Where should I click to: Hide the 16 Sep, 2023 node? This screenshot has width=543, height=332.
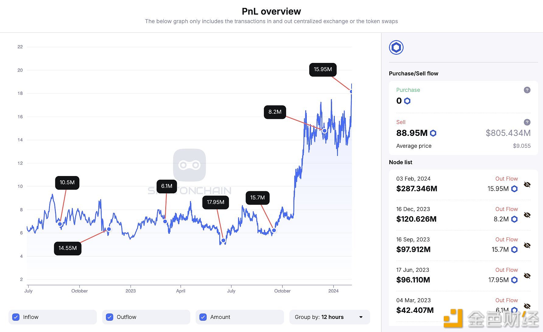point(527,245)
